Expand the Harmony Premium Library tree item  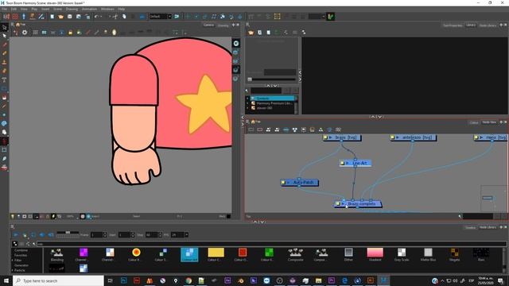coord(247,103)
